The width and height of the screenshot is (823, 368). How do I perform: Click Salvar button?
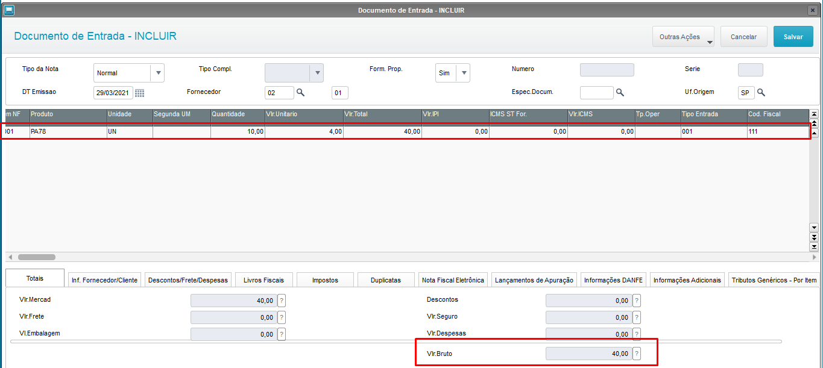click(793, 37)
